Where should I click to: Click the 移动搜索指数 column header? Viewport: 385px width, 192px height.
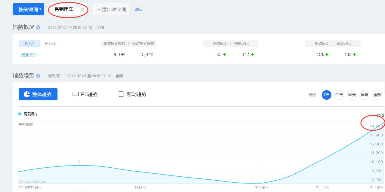tap(143, 44)
